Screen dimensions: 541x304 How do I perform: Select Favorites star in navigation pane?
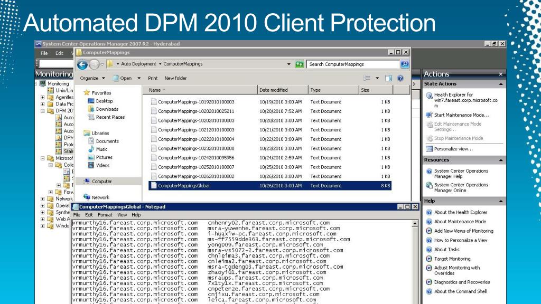(x=87, y=93)
